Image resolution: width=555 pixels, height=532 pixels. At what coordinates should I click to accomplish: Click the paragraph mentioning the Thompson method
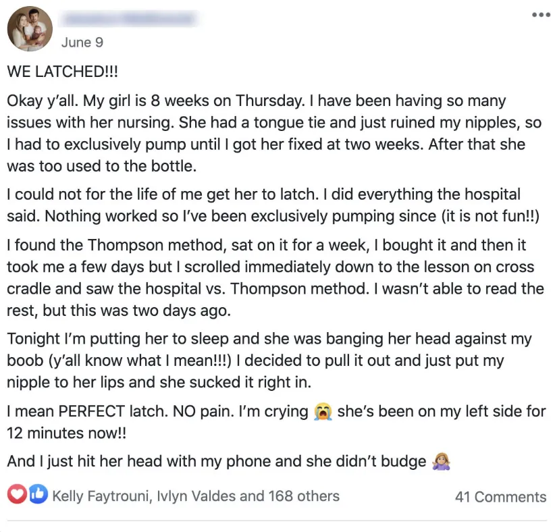275,278
